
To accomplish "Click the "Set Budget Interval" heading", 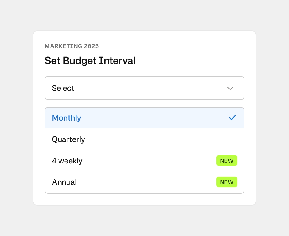I will (90, 61).
